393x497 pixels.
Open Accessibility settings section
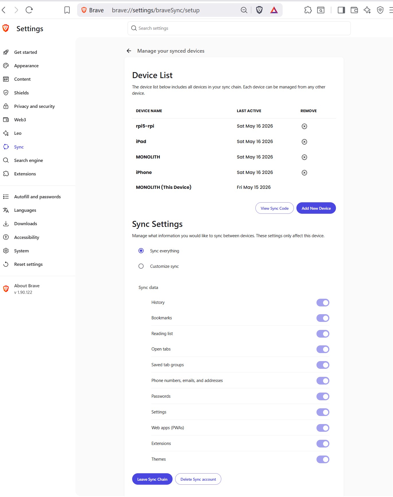27,237
